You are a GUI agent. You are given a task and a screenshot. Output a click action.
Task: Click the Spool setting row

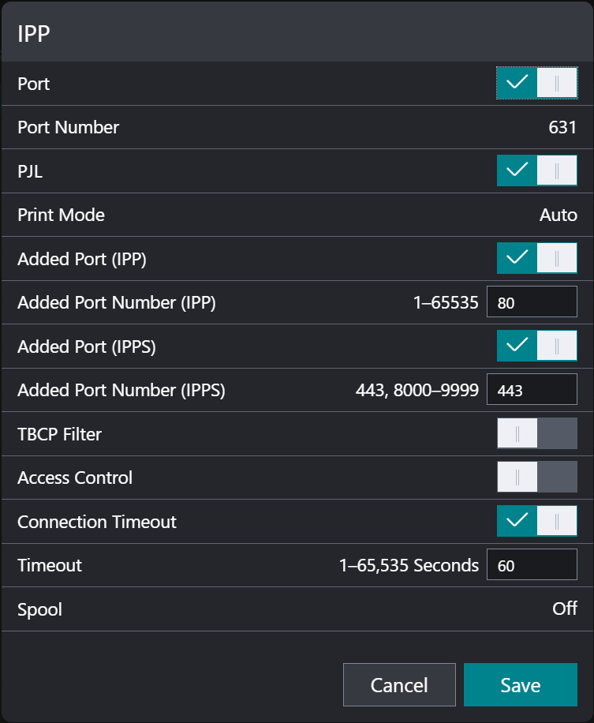[297, 609]
